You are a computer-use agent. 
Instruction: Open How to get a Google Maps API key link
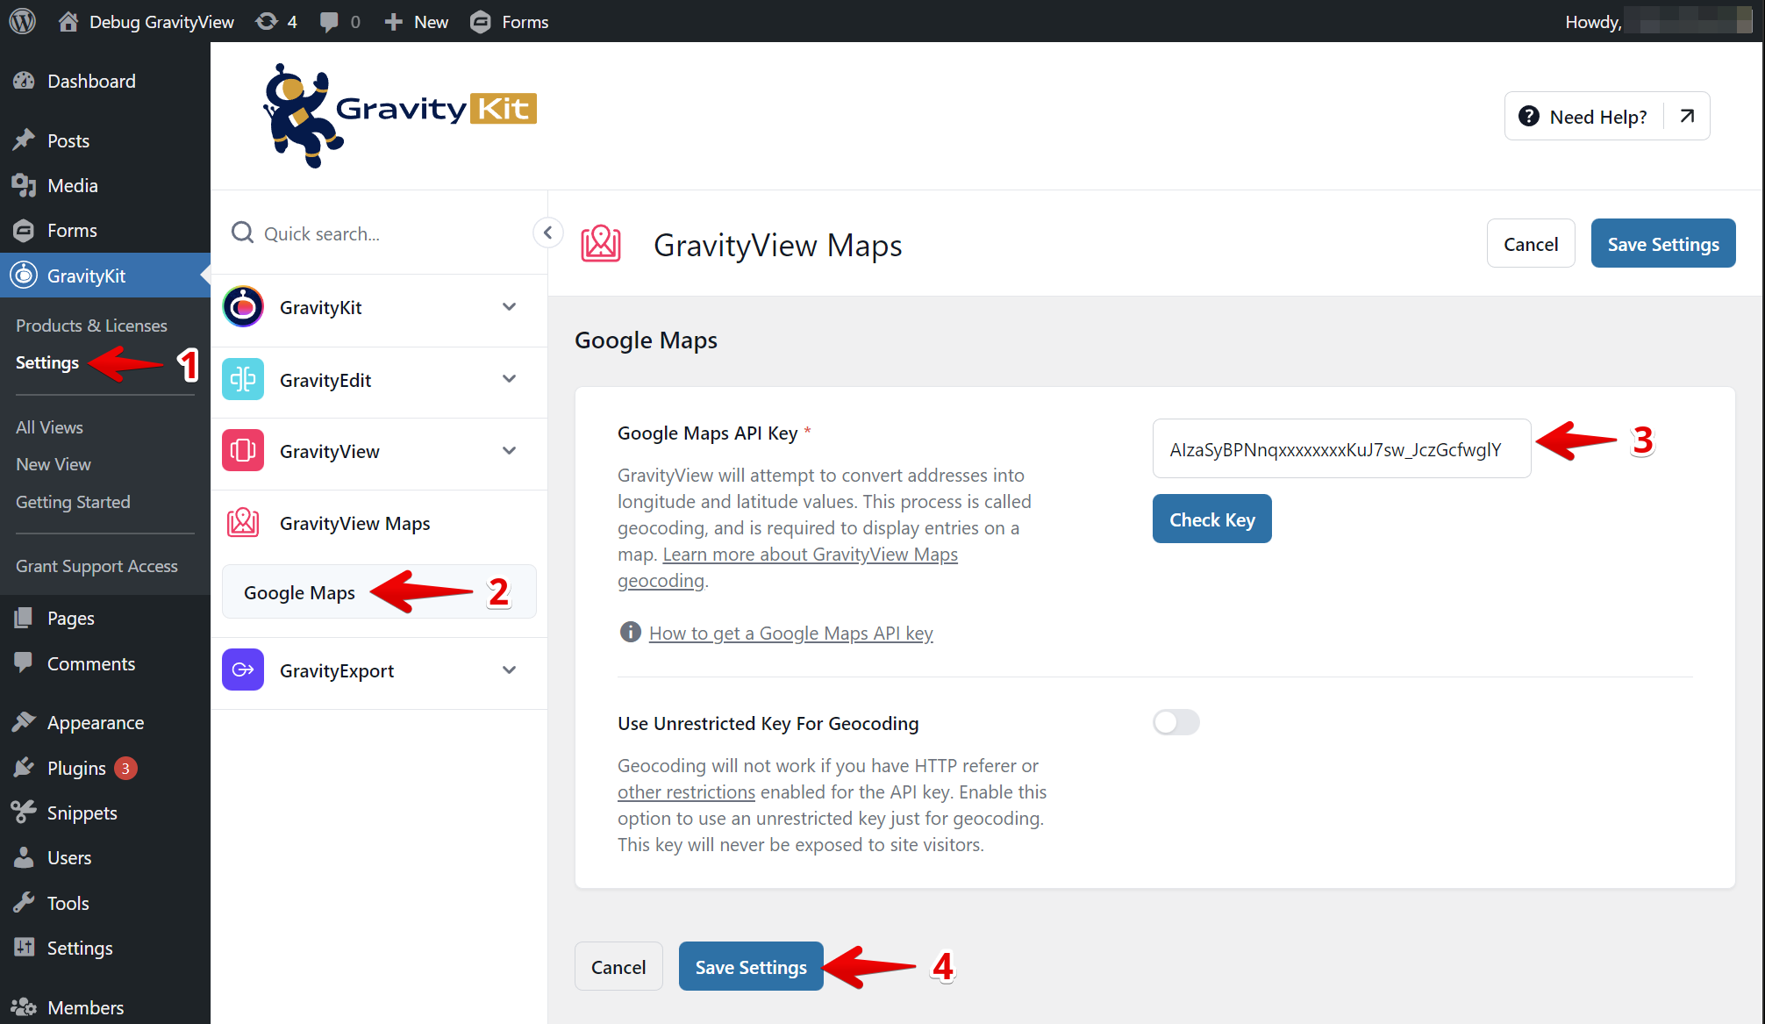tap(790, 633)
